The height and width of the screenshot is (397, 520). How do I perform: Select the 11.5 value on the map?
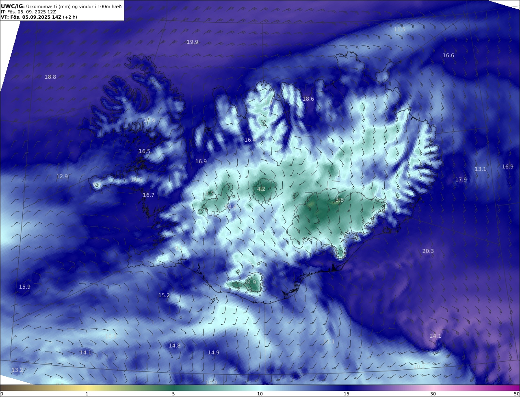pos(400,29)
